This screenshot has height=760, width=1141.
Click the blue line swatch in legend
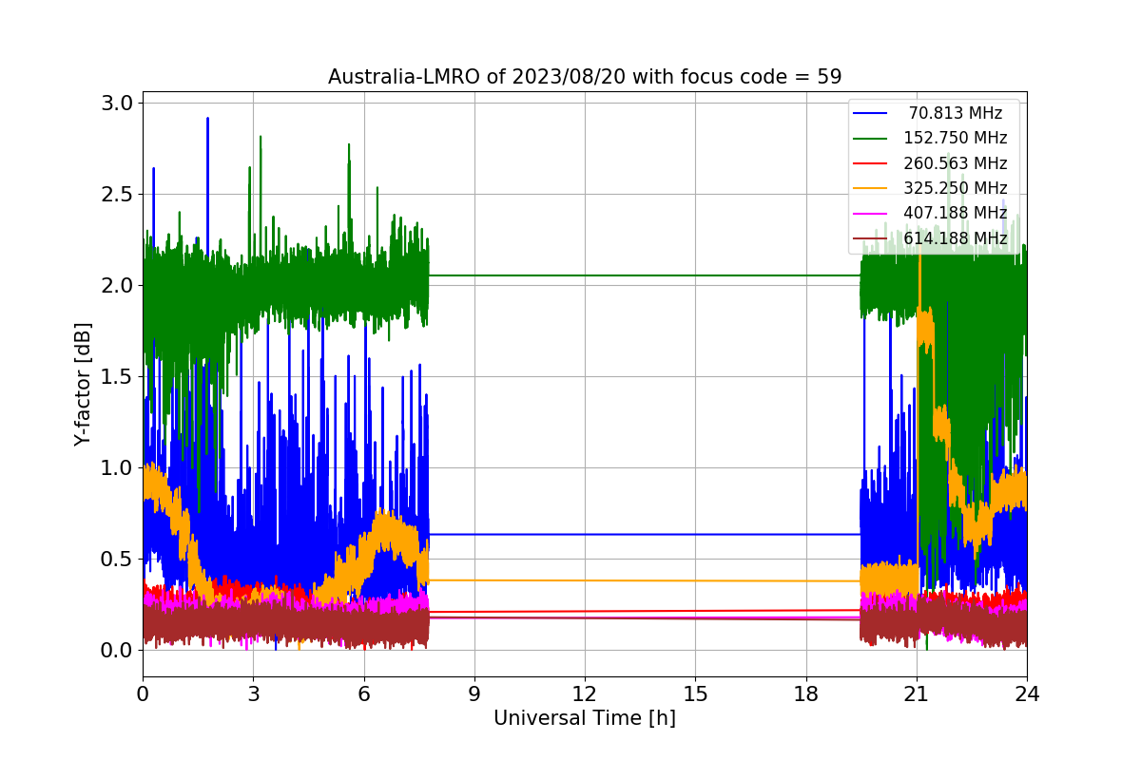[870, 113]
